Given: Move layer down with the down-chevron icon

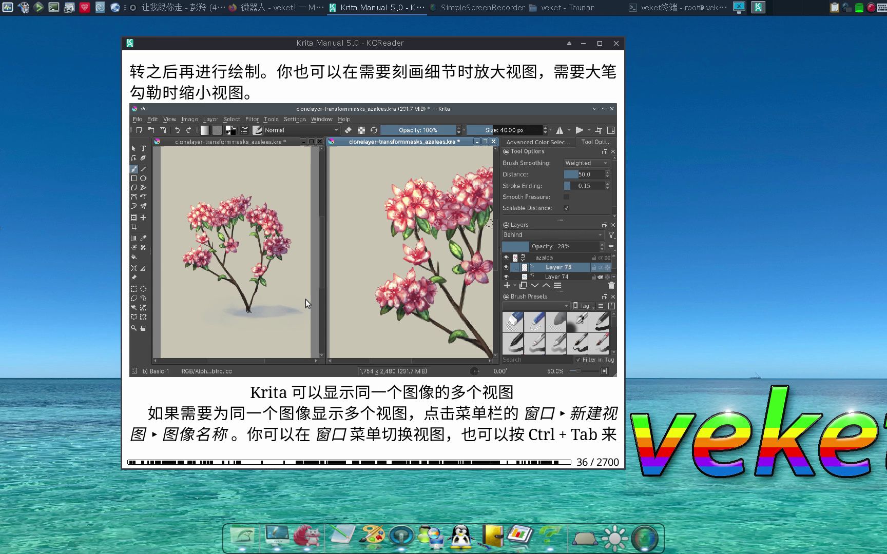Looking at the screenshot, I should [x=535, y=286].
